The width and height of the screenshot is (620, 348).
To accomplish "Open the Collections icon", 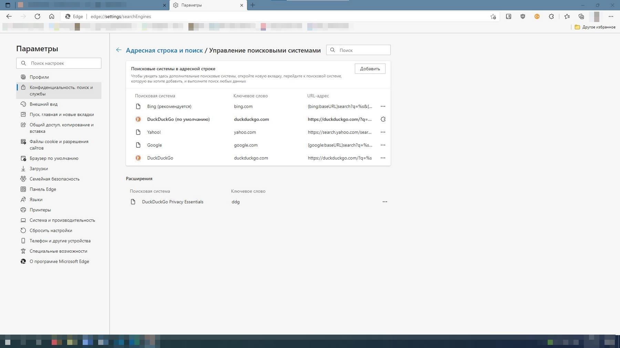I will (581, 17).
